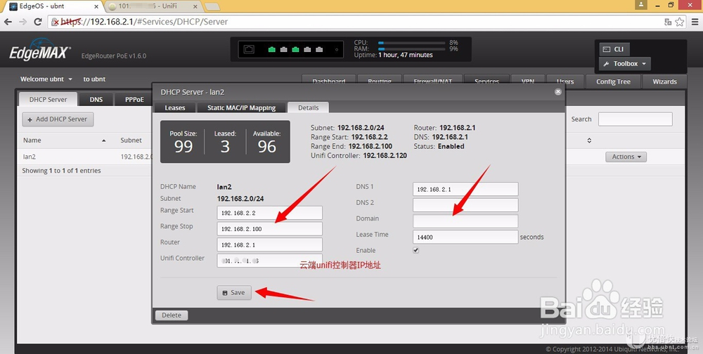The image size is (703, 354).
Task: Click 'Uptime: 1 hour, 47 minutes' text
Action: pyautogui.click(x=393, y=55)
